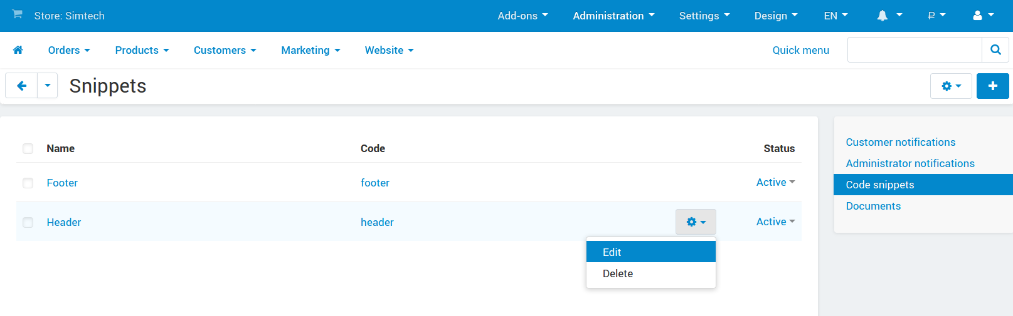Click the Store: Simtech label
1013x316 pixels.
coord(69,16)
